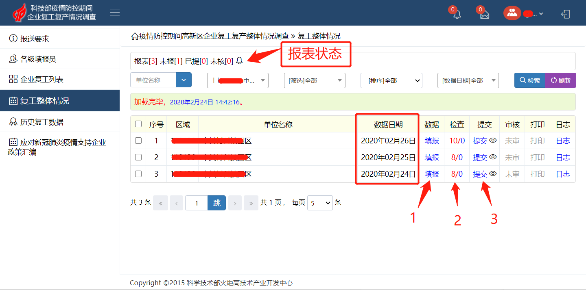This screenshot has height=290, width=586.
Task: Select 历史复工数据 in the sidebar
Action: pyautogui.click(x=42, y=122)
